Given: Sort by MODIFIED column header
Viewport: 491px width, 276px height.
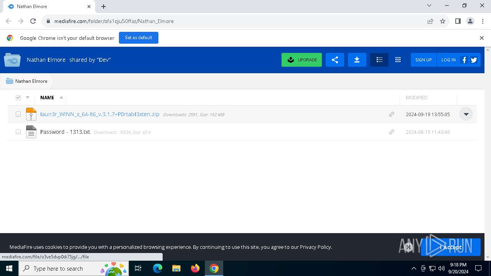Looking at the screenshot, I should tap(417, 97).
